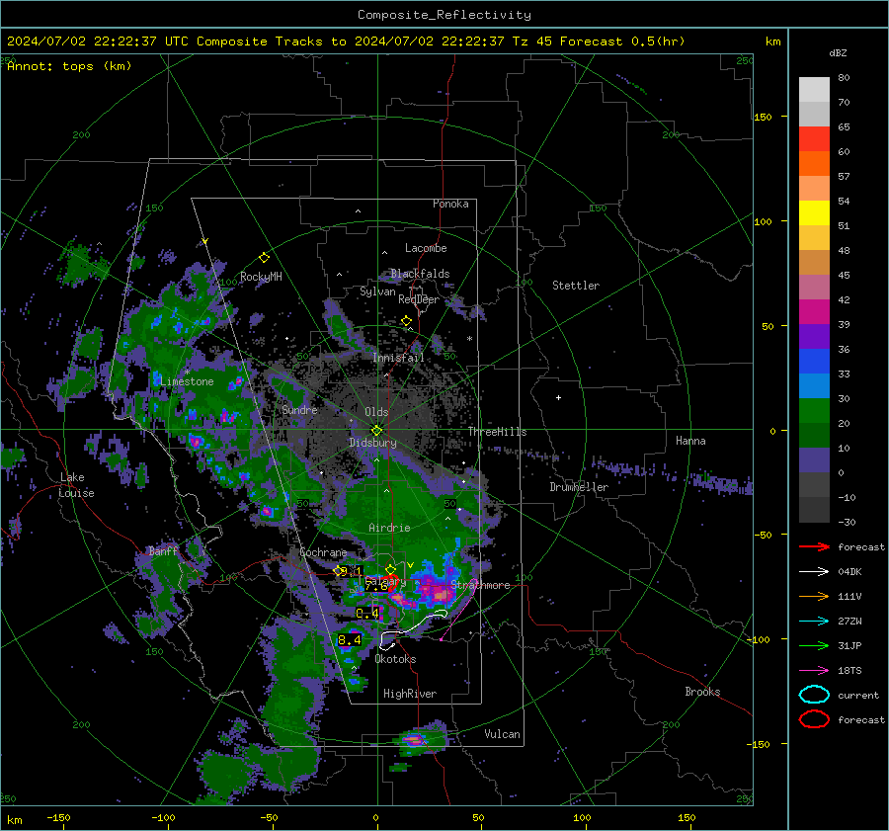Click the 18TS legend label
889x831 pixels.
click(x=849, y=671)
